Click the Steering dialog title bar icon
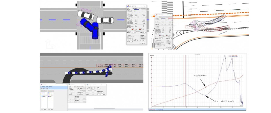Screen dimensions: 271x113 click(x=87, y=85)
